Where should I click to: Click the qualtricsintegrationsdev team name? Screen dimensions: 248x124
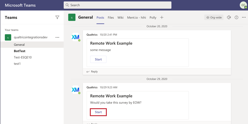pos(31,37)
